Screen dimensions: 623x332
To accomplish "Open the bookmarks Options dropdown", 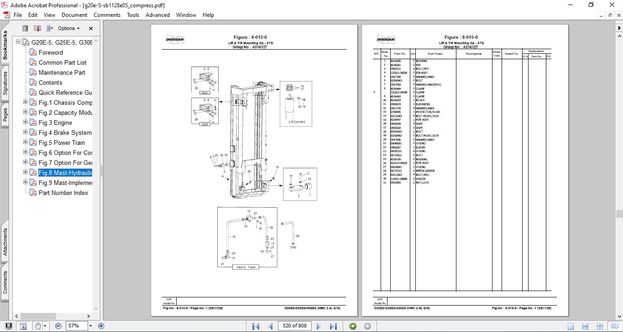I will pos(68,28).
